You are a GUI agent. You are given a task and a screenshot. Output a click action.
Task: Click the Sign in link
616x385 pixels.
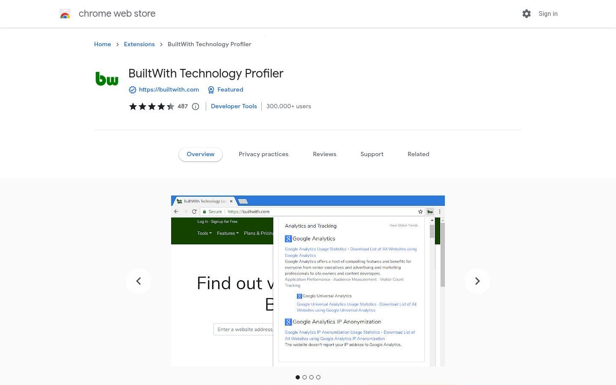(x=548, y=14)
